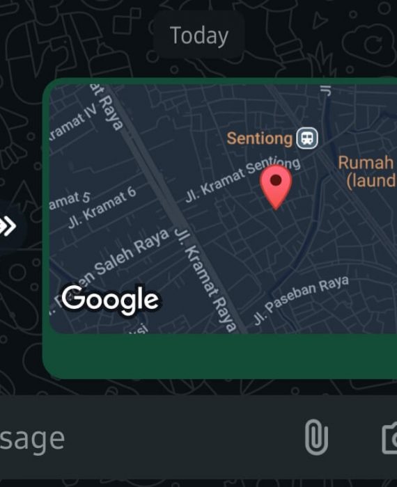397x487 pixels.
Task: Tap the Kramat Raya label at map top
Action: tap(107, 107)
